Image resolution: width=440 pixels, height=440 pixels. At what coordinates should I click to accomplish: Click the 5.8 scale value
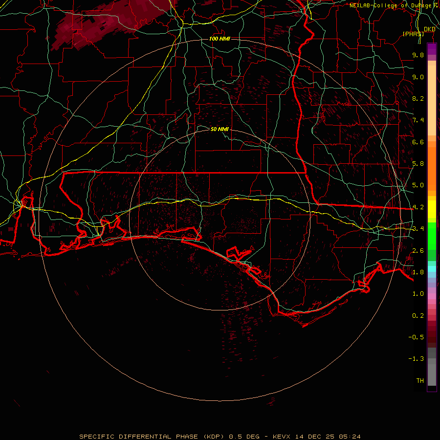(x=418, y=164)
